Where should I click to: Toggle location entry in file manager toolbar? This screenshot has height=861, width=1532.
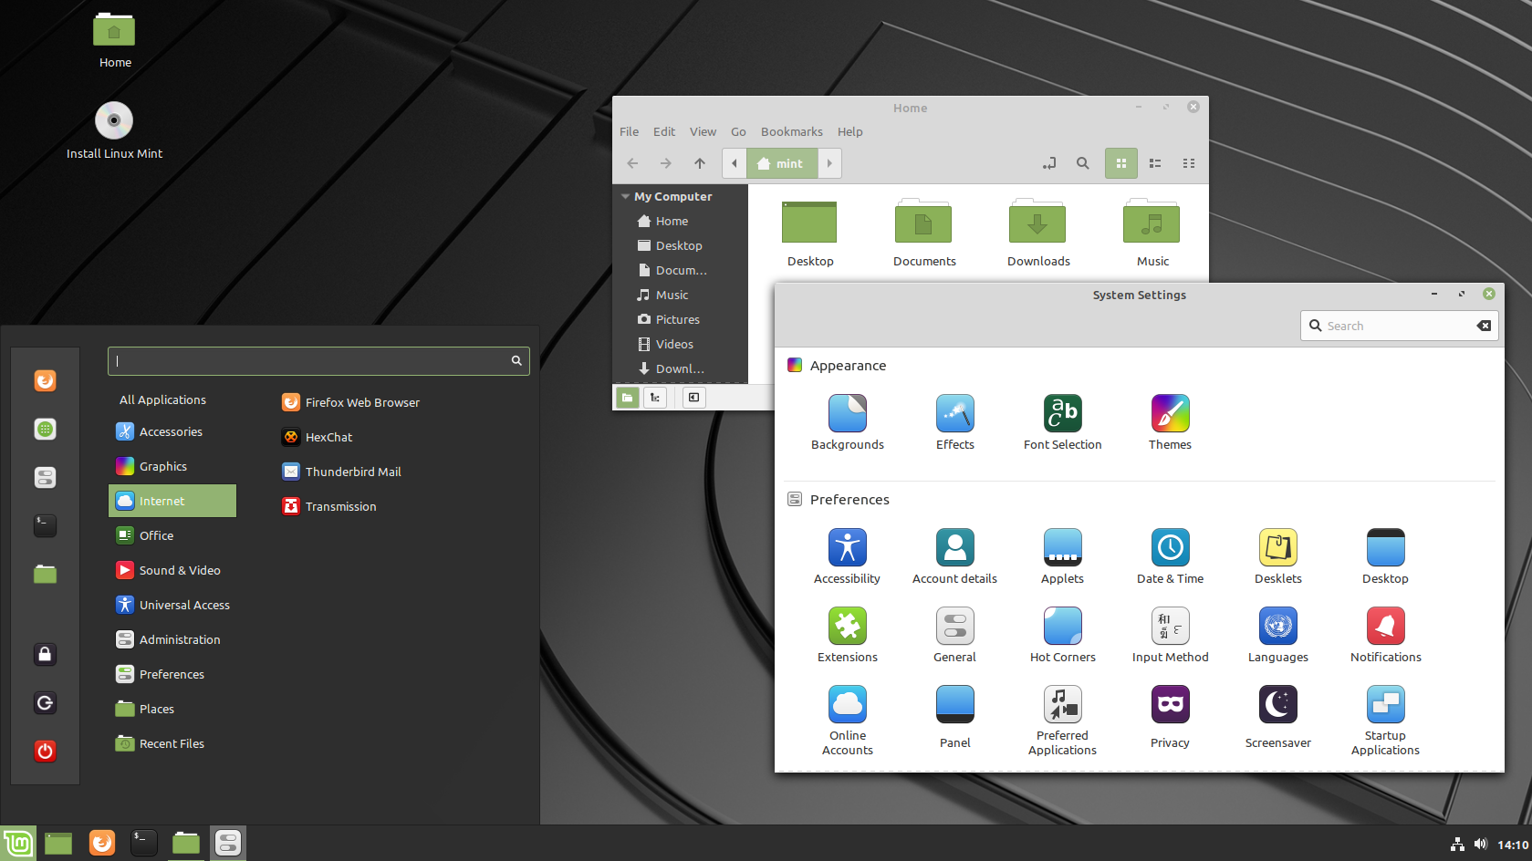click(1049, 163)
